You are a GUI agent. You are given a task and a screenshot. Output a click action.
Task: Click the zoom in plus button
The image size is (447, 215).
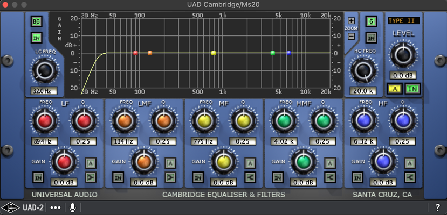tap(351, 21)
